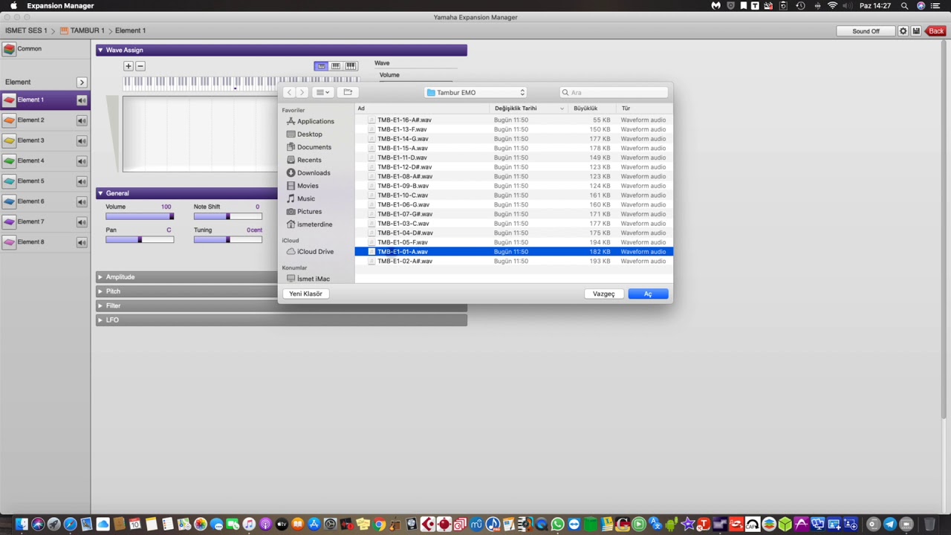Image resolution: width=951 pixels, height=535 pixels.
Task: Go back in the file dialog
Action: click(x=289, y=92)
